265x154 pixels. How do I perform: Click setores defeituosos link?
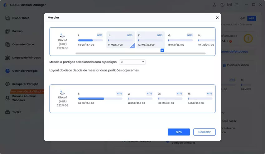(234, 52)
